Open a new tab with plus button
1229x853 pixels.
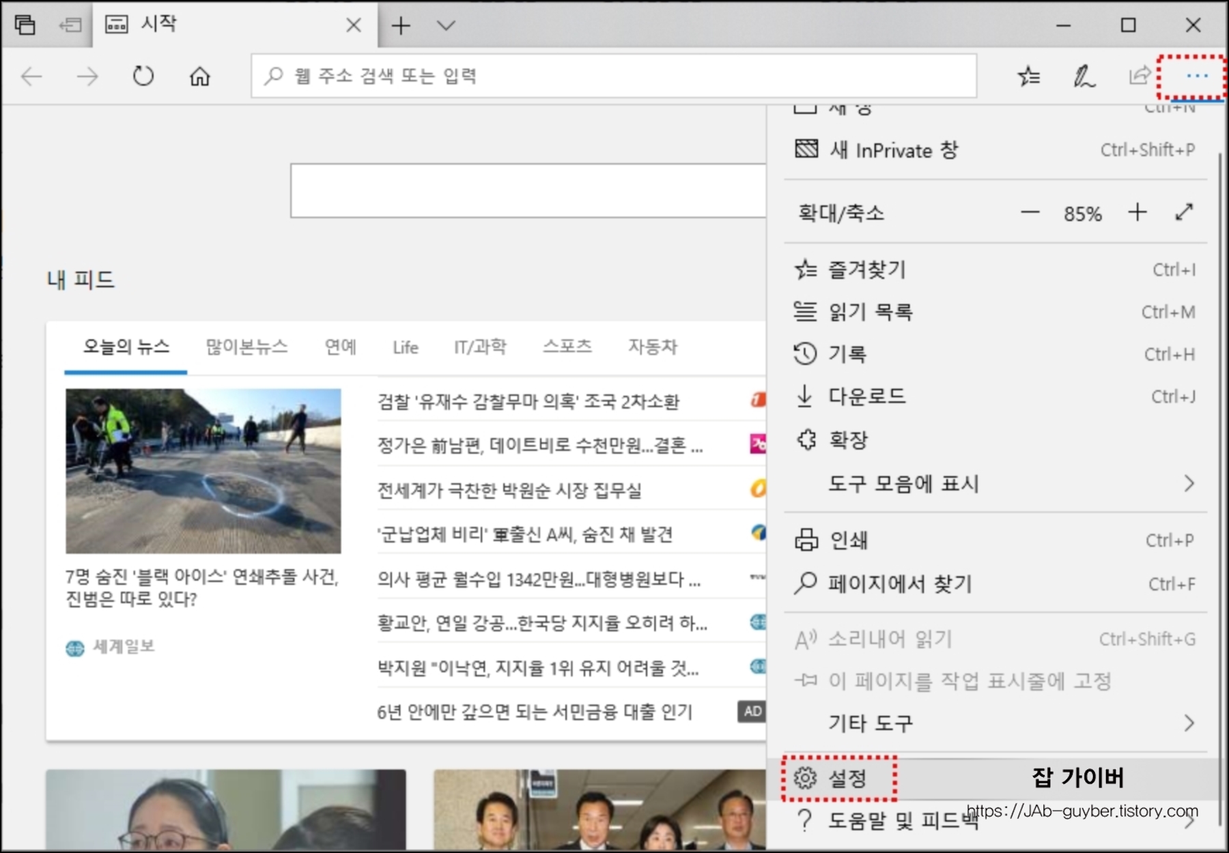pyautogui.click(x=401, y=25)
